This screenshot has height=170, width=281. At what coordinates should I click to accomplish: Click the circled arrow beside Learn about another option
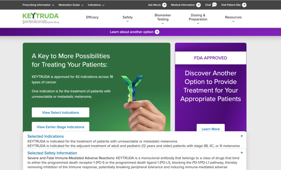pyautogui.click(x=157, y=32)
